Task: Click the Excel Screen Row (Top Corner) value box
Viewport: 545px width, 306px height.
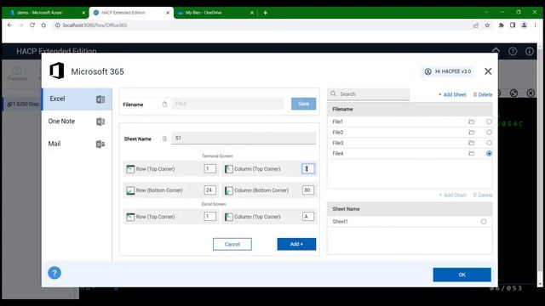Action: [x=209, y=217]
